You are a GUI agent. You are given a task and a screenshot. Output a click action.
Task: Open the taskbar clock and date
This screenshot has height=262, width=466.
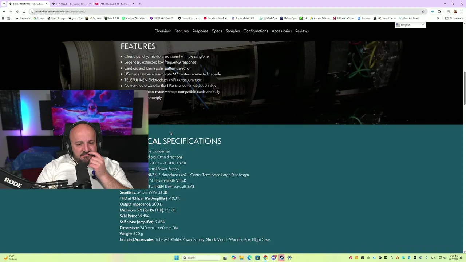tap(454, 258)
